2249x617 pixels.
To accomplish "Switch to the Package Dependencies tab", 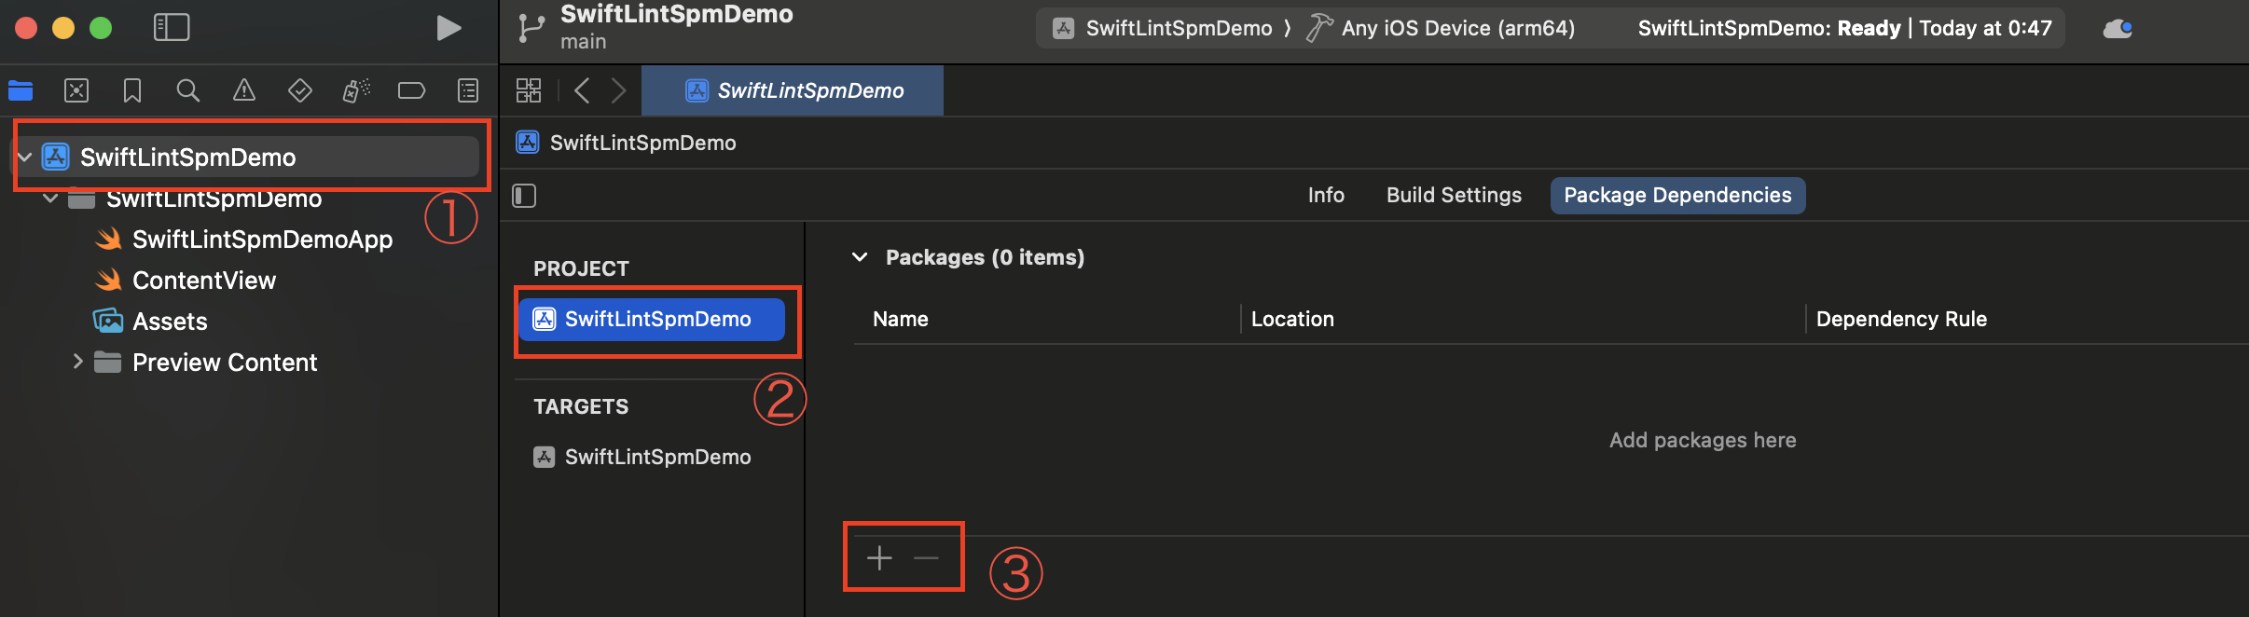I will tap(1677, 195).
